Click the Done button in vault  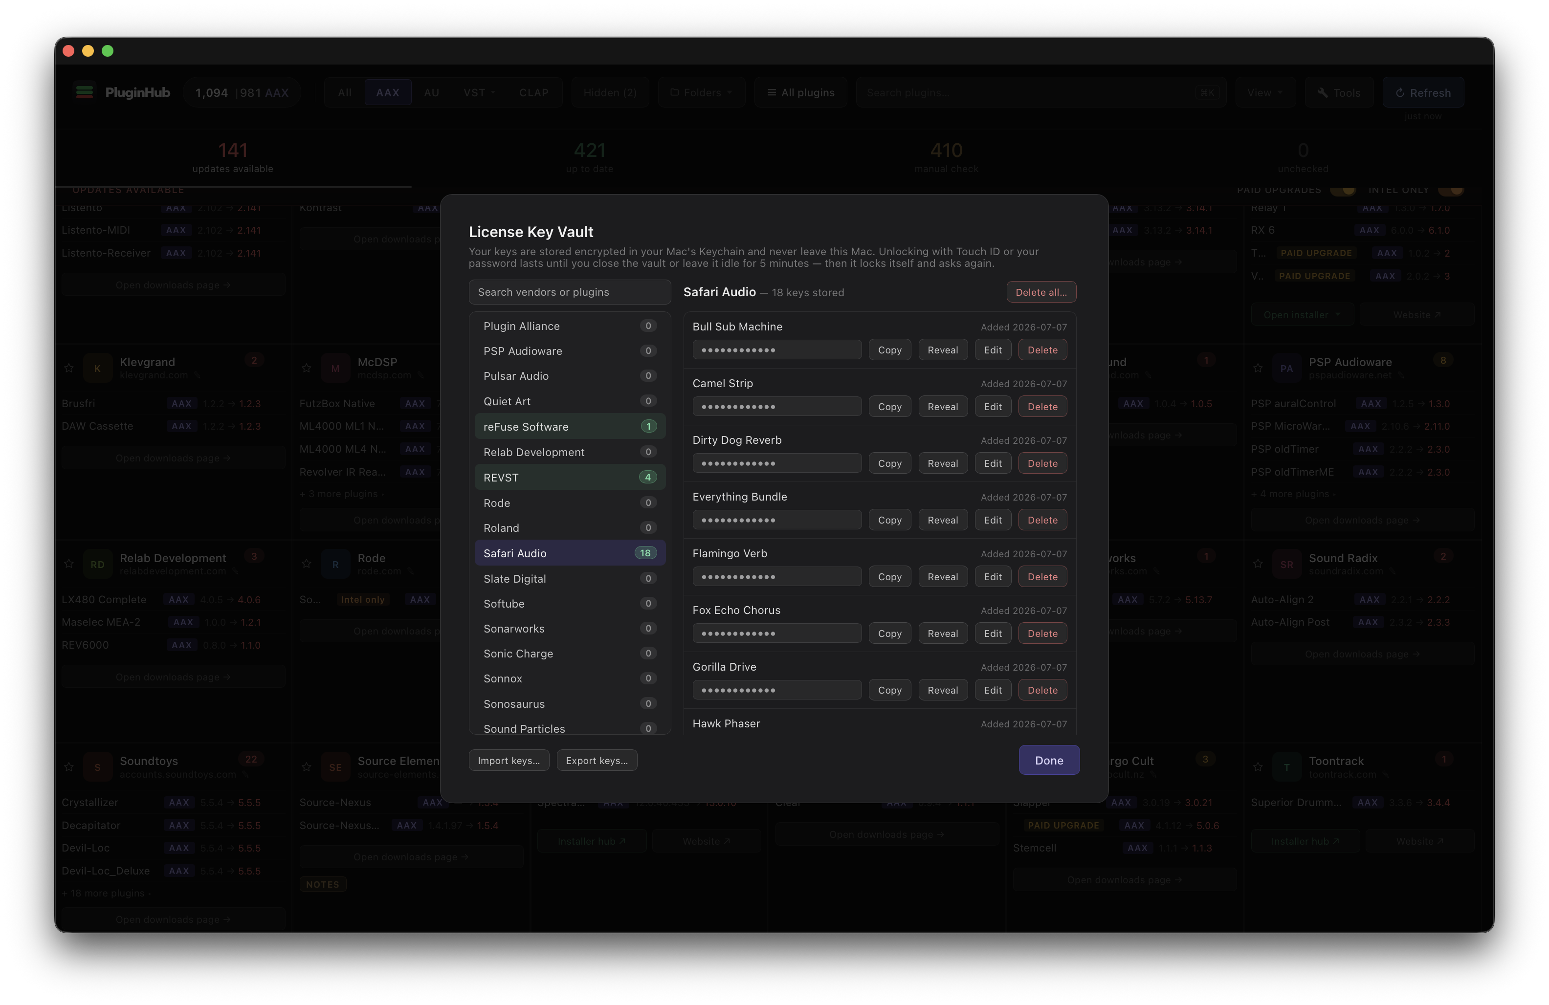pos(1048,760)
